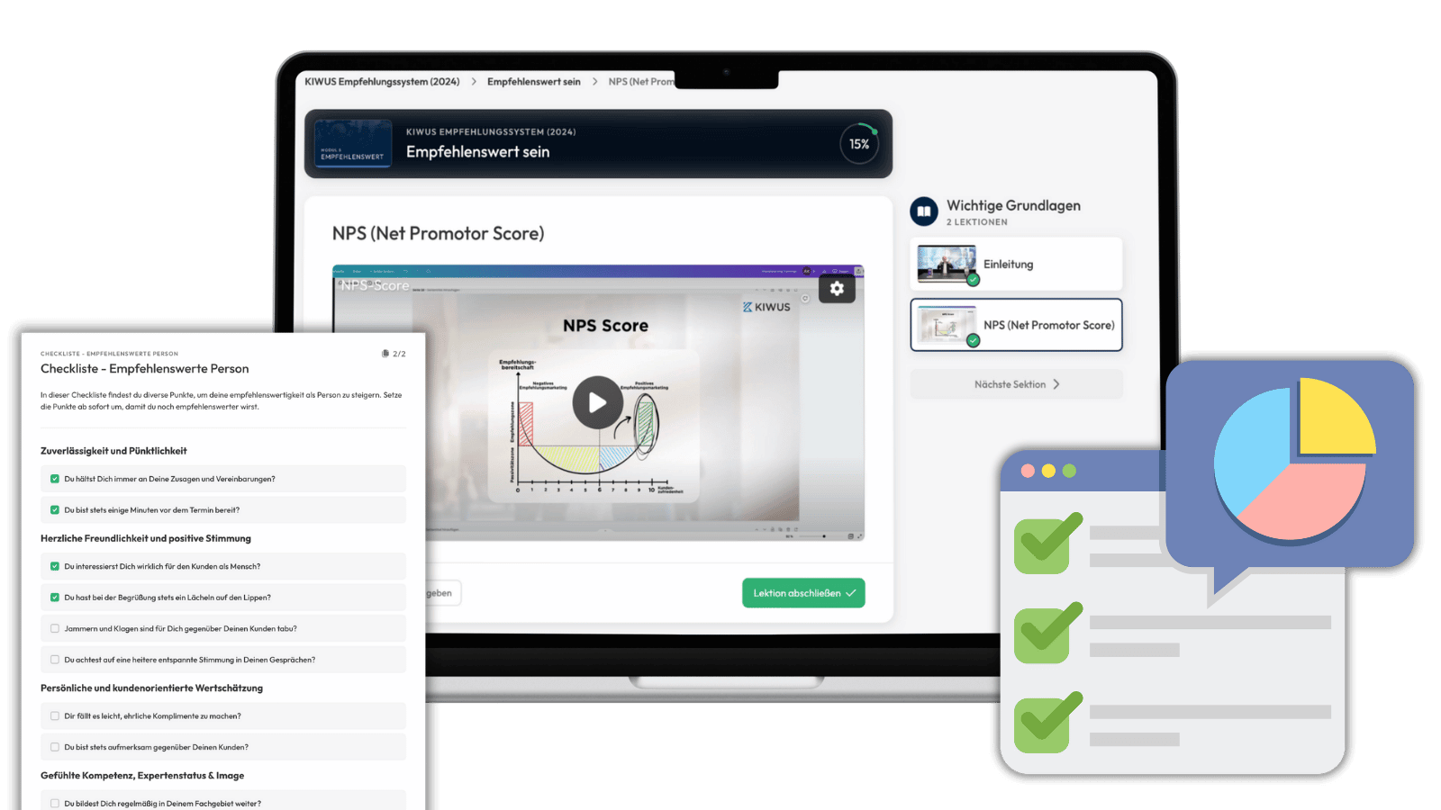This screenshot has width=1441, height=810.
Task: Click 'KIWUS EMPFEHLUNGSSYSTEM (2024)' banner subtitle
Action: pyautogui.click(x=491, y=132)
